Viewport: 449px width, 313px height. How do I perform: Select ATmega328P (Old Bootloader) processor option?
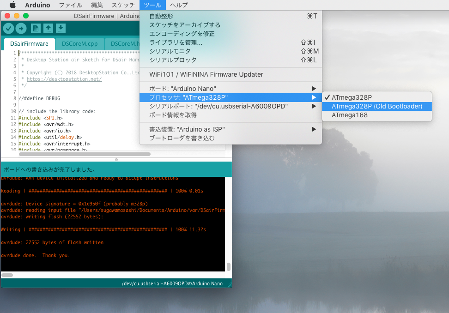point(377,106)
